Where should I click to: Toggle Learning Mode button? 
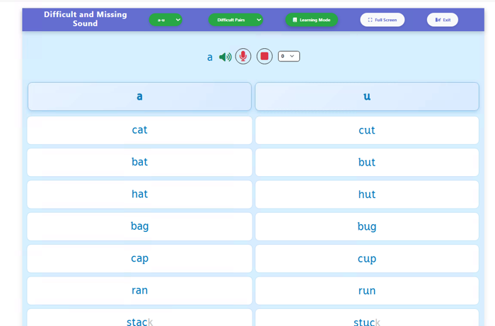point(312,20)
